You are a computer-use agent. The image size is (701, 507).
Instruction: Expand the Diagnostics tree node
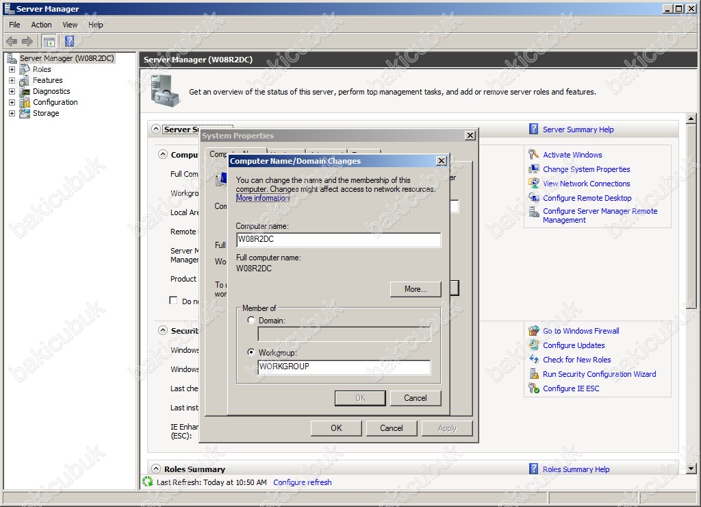coord(12,91)
